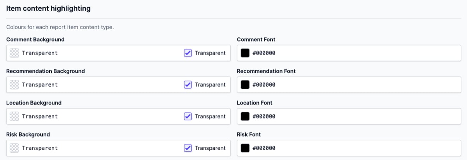Uncheck Transparent for Recommendation Background
This screenshot has width=467, height=160.
click(188, 84)
